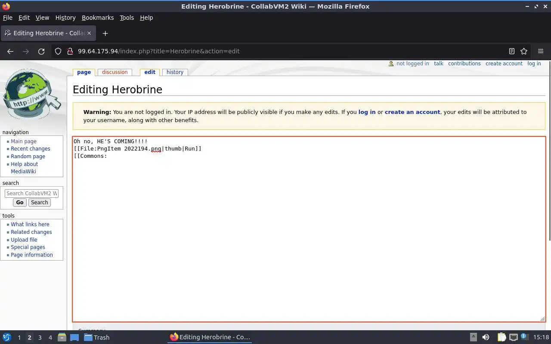Click the CollabVM2 Wiki globe logo
This screenshot has height=344, width=551.
click(31, 95)
